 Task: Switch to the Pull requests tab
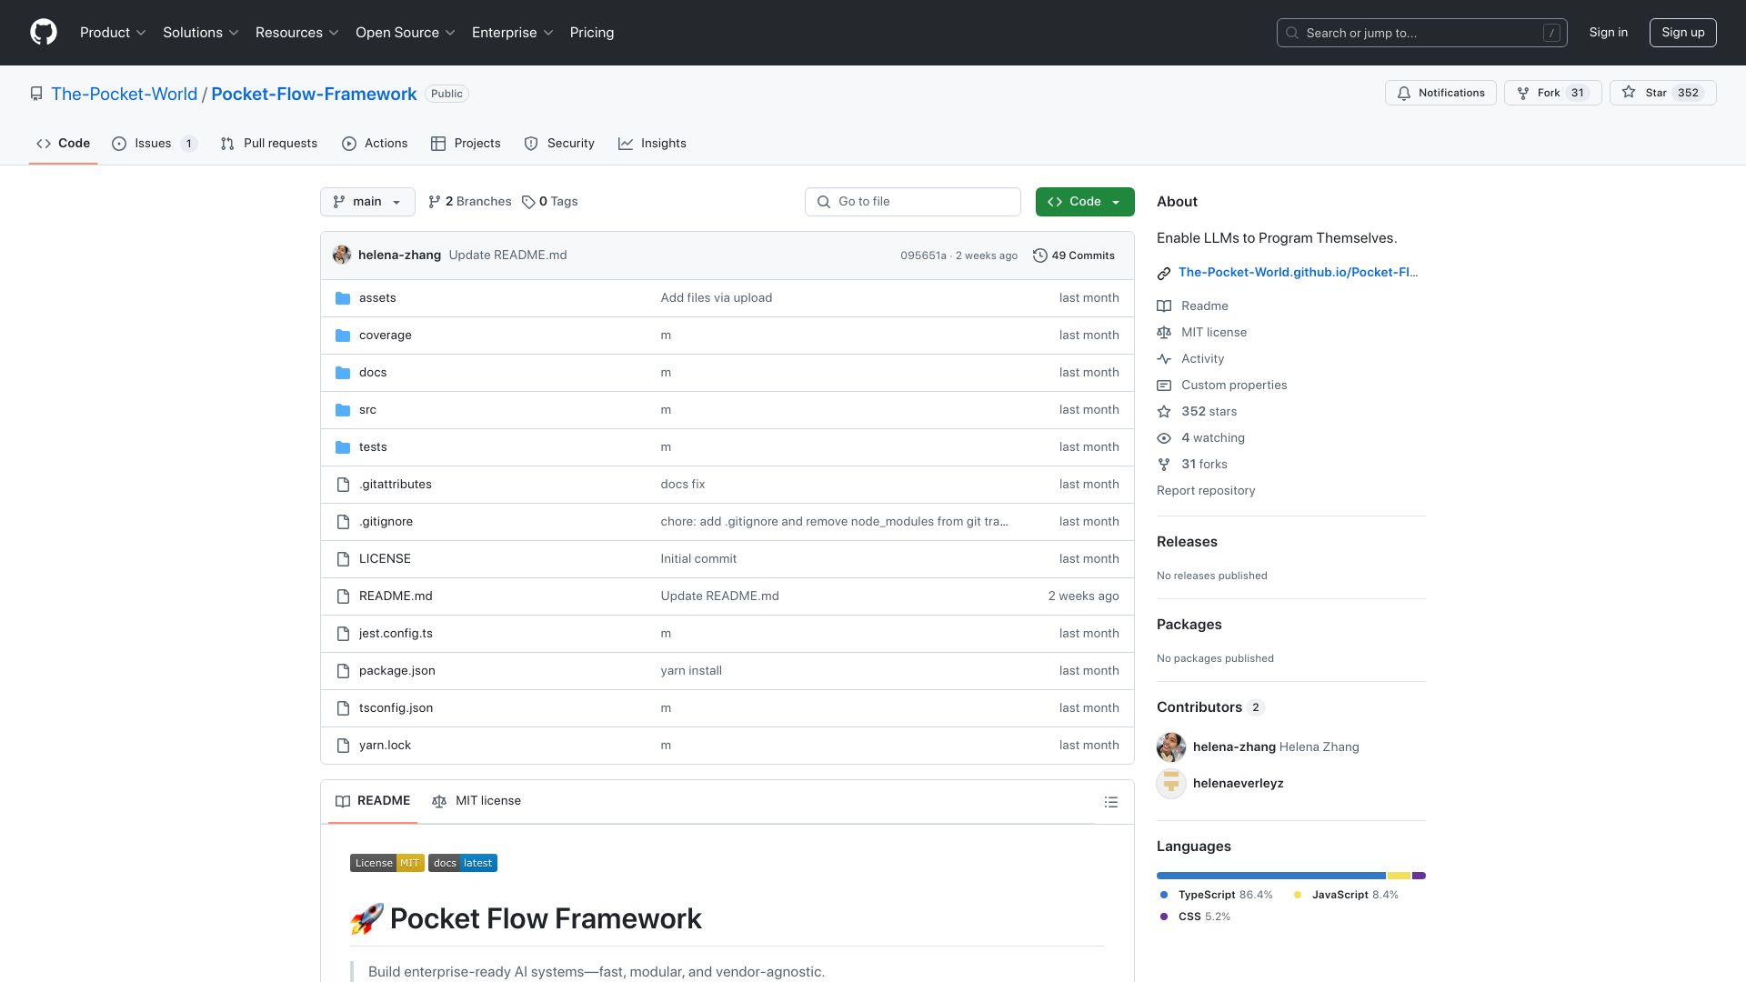269,144
